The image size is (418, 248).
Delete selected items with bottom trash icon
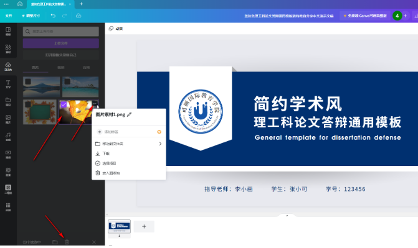pos(67,242)
